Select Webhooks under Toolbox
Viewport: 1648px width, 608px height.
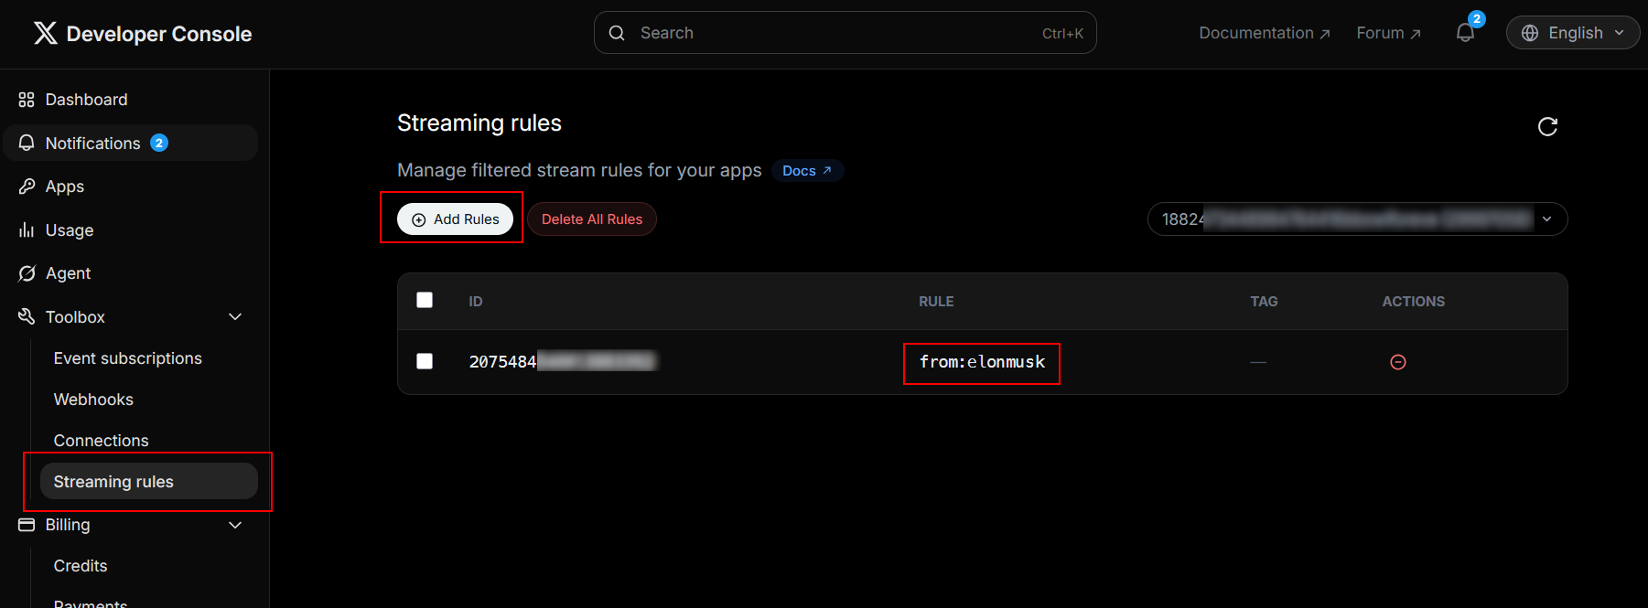click(93, 400)
